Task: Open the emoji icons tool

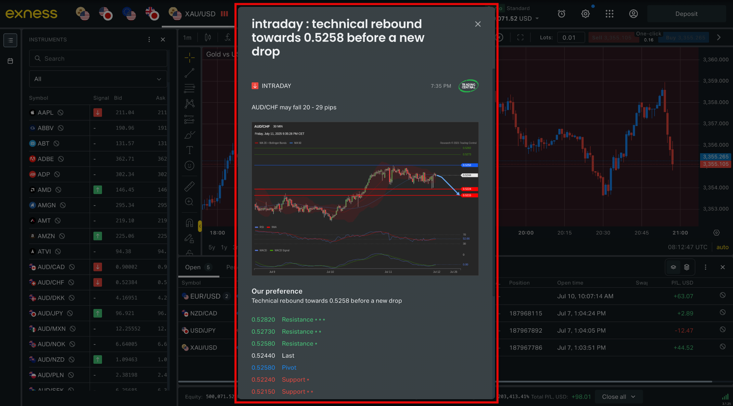Action: pos(190,165)
